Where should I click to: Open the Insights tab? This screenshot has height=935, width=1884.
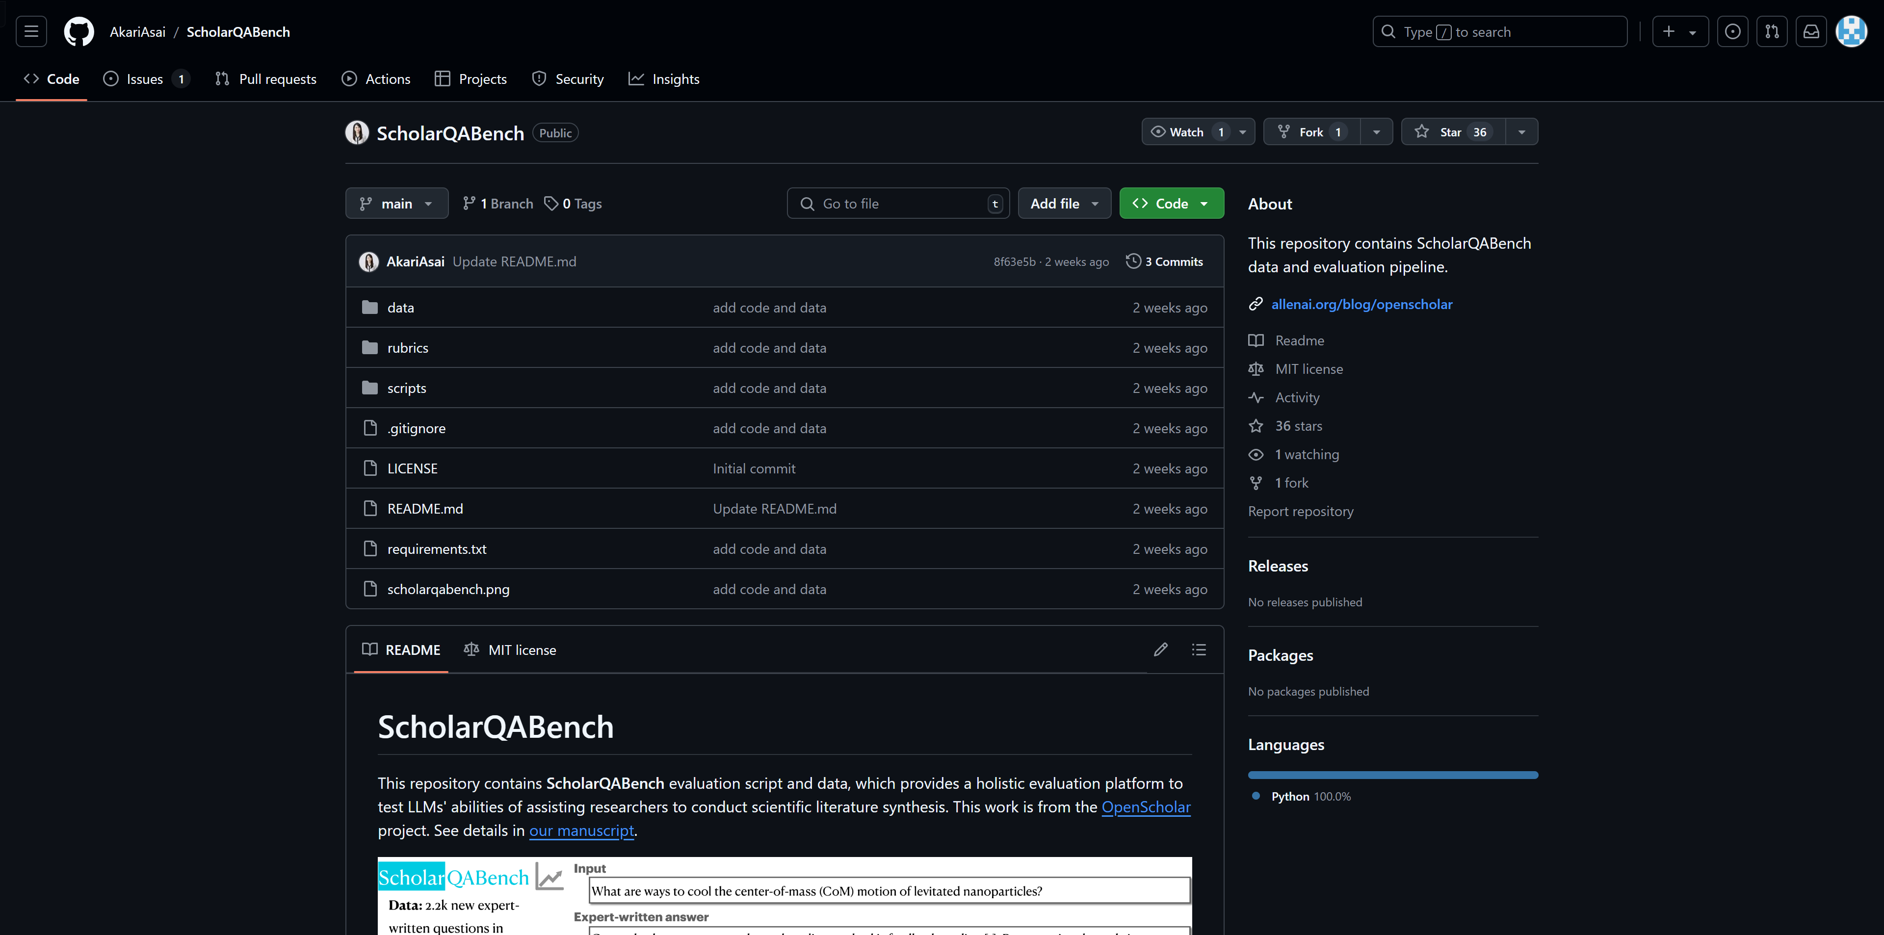(664, 79)
